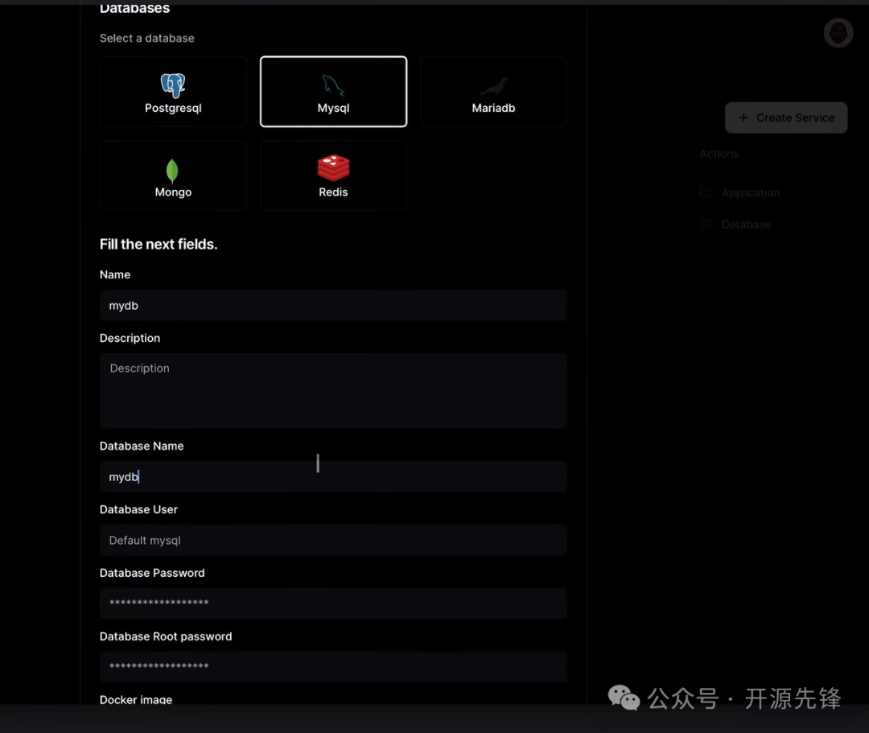Choose Application in the Actions menu

pyautogui.click(x=751, y=193)
